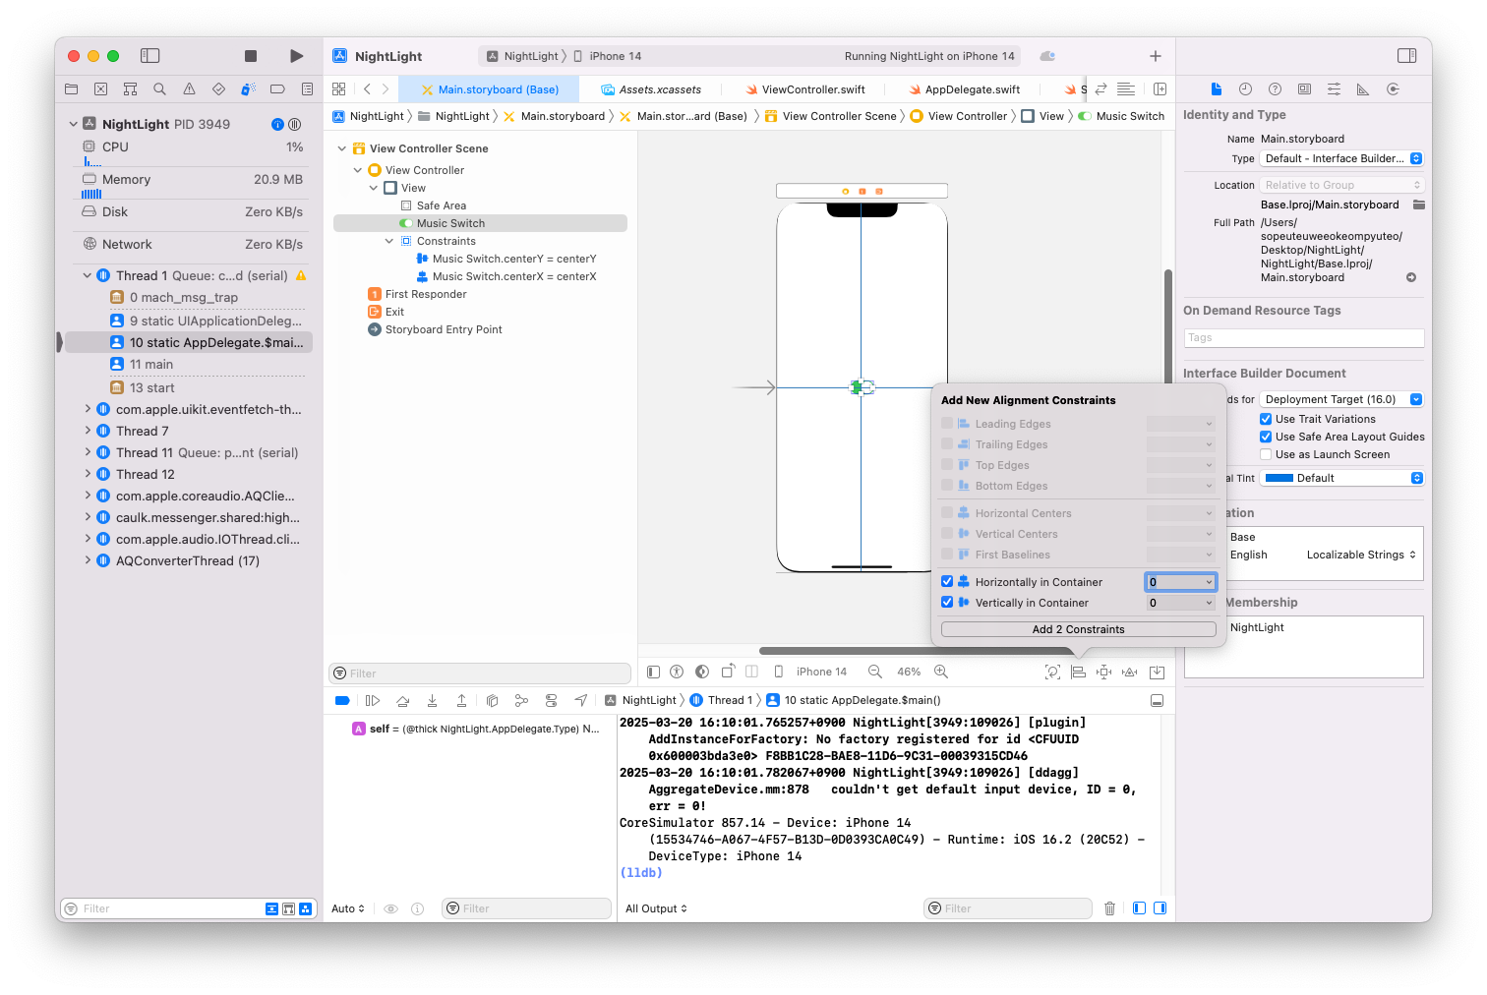Screen dimensions: 1487x995
Task: Open the Type Default Interface Builder dropdown
Action: (x=1341, y=158)
